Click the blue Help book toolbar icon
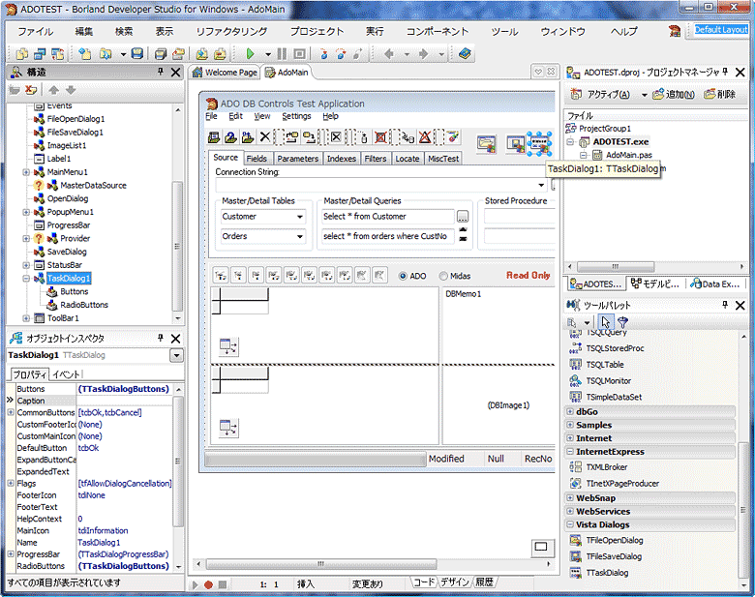This screenshot has width=755, height=597. click(465, 54)
